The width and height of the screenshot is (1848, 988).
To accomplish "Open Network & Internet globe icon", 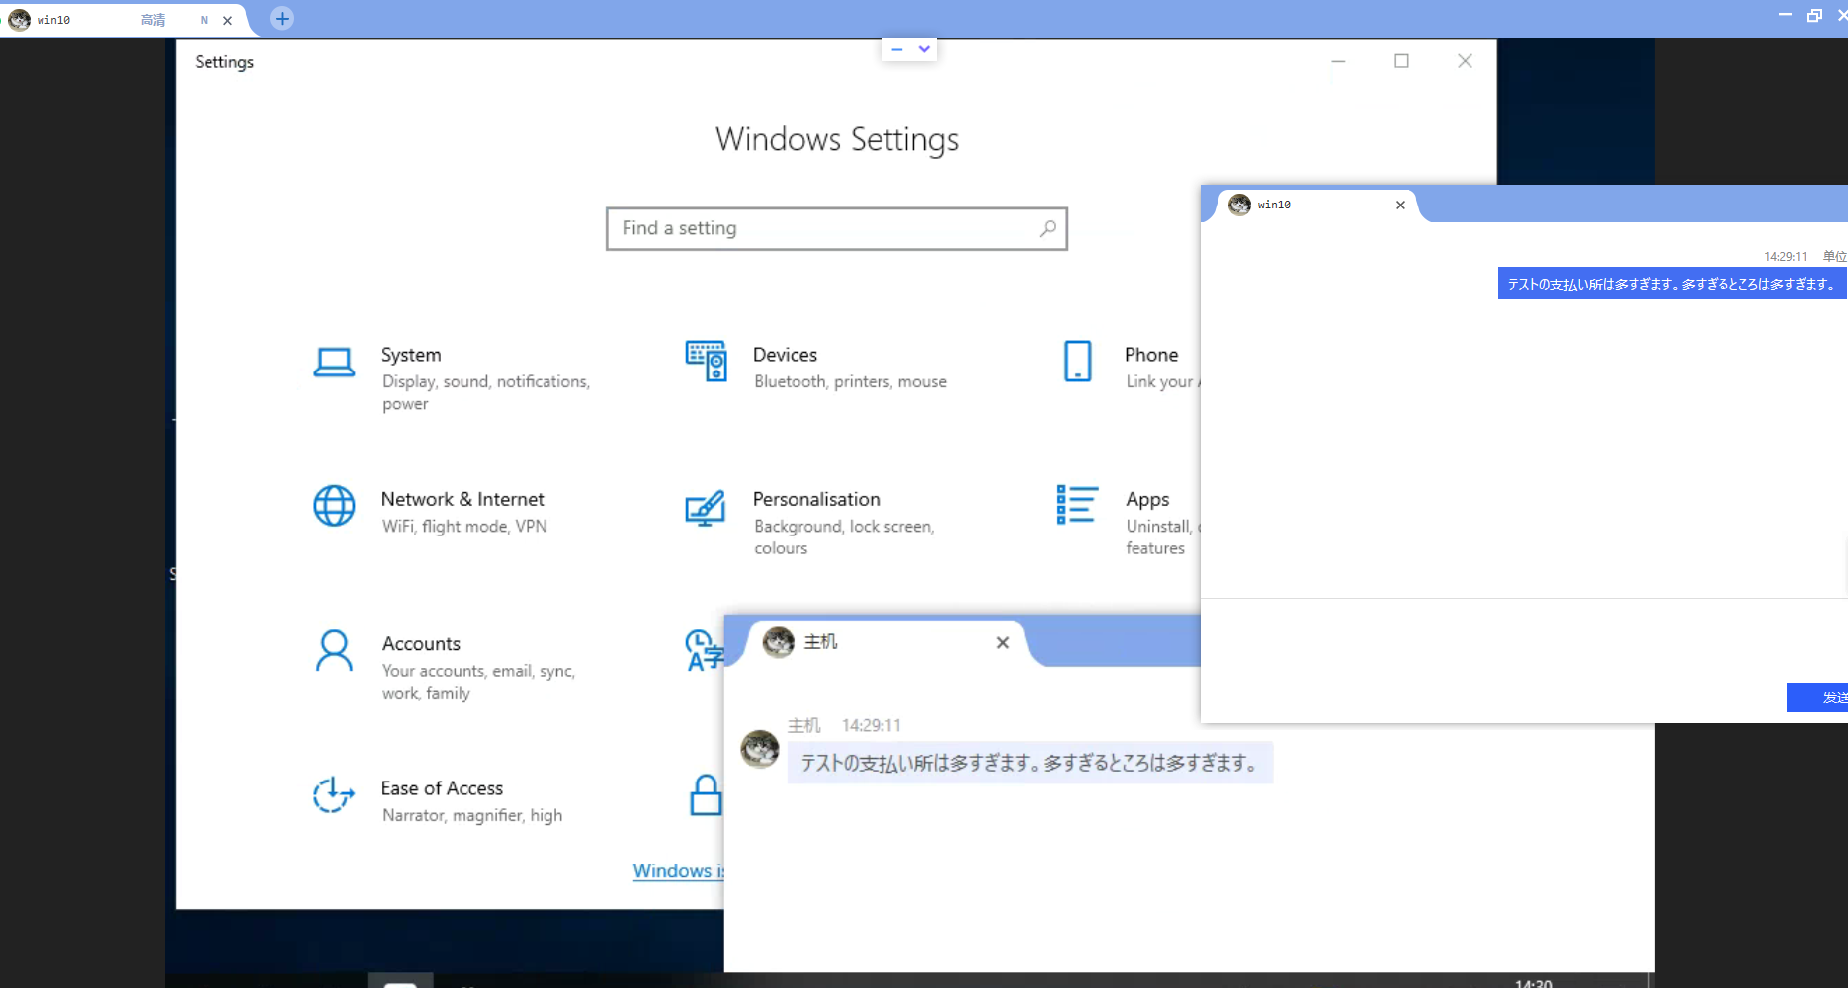I will pyautogui.click(x=334, y=506).
